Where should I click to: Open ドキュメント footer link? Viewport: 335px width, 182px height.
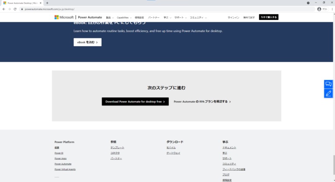pos(229,148)
